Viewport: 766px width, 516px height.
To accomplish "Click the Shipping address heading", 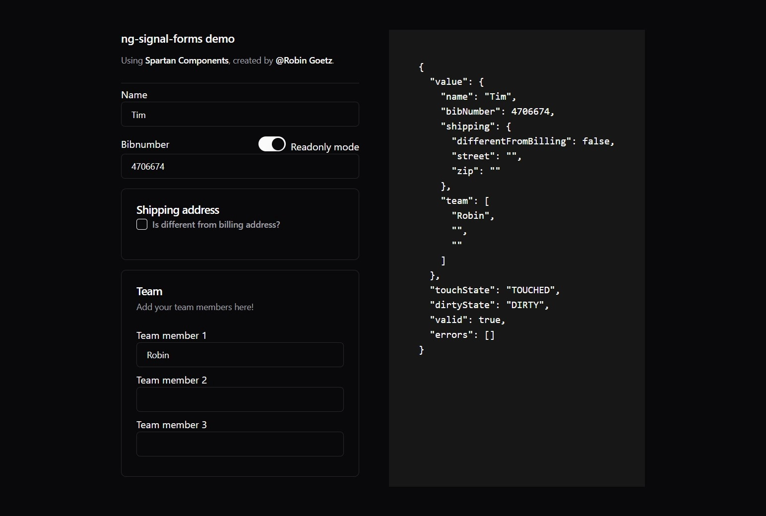I will (178, 210).
